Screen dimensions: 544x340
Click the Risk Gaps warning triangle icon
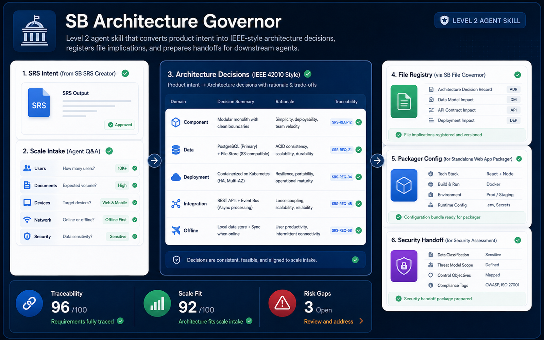[x=282, y=303]
